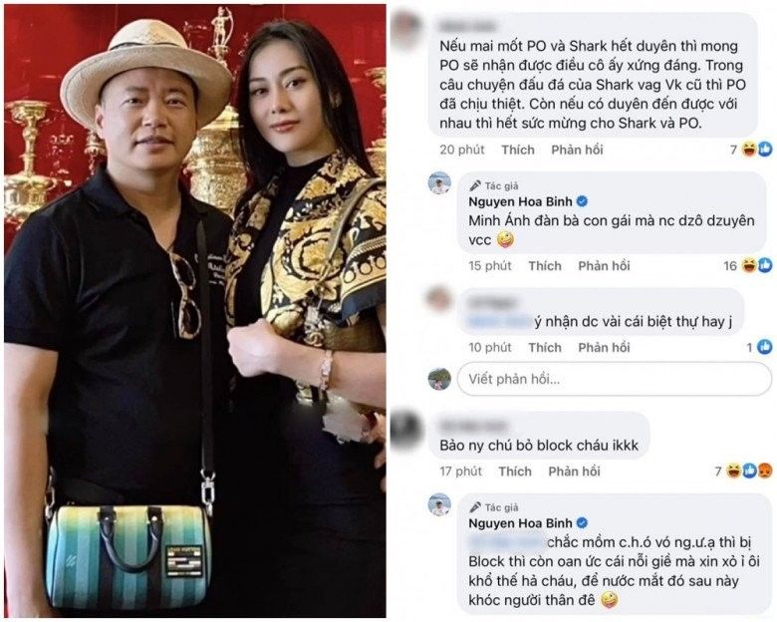The height and width of the screenshot is (622, 777).
Task: Click the like reaction on the biệt thự comment
Action: (x=765, y=347)
